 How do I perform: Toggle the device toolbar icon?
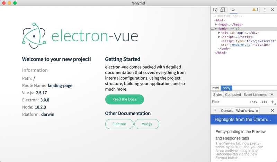pyautogui.click(x=223, y=10)
